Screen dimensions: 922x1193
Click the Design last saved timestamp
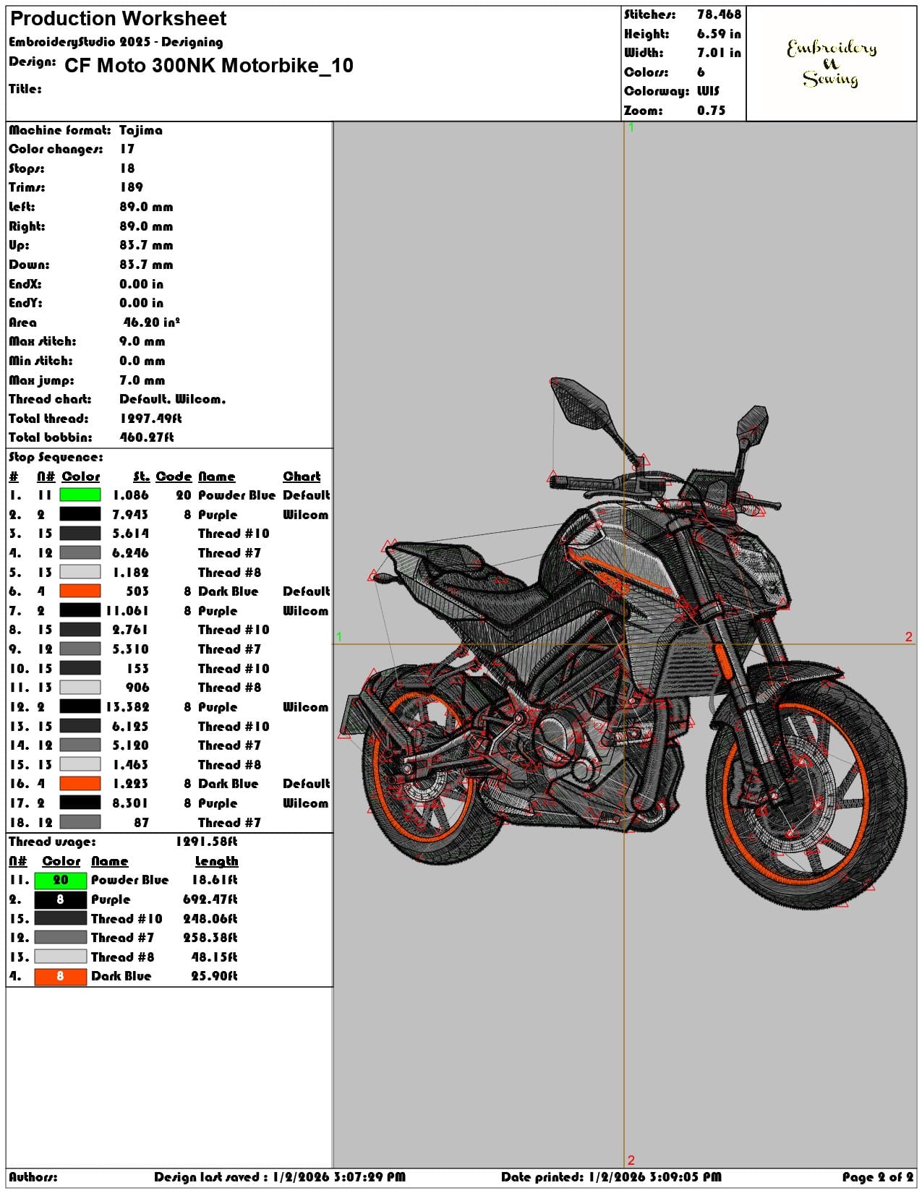pyautogui.click(x=280, y=1177)
